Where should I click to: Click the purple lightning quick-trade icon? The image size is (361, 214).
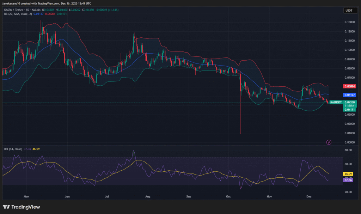(329, 142)
